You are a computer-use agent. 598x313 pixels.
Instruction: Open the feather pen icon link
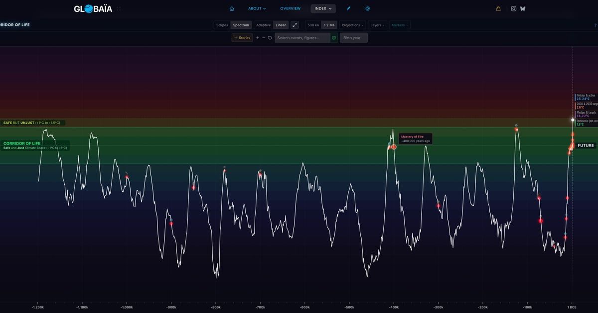(x=349, y=8)
